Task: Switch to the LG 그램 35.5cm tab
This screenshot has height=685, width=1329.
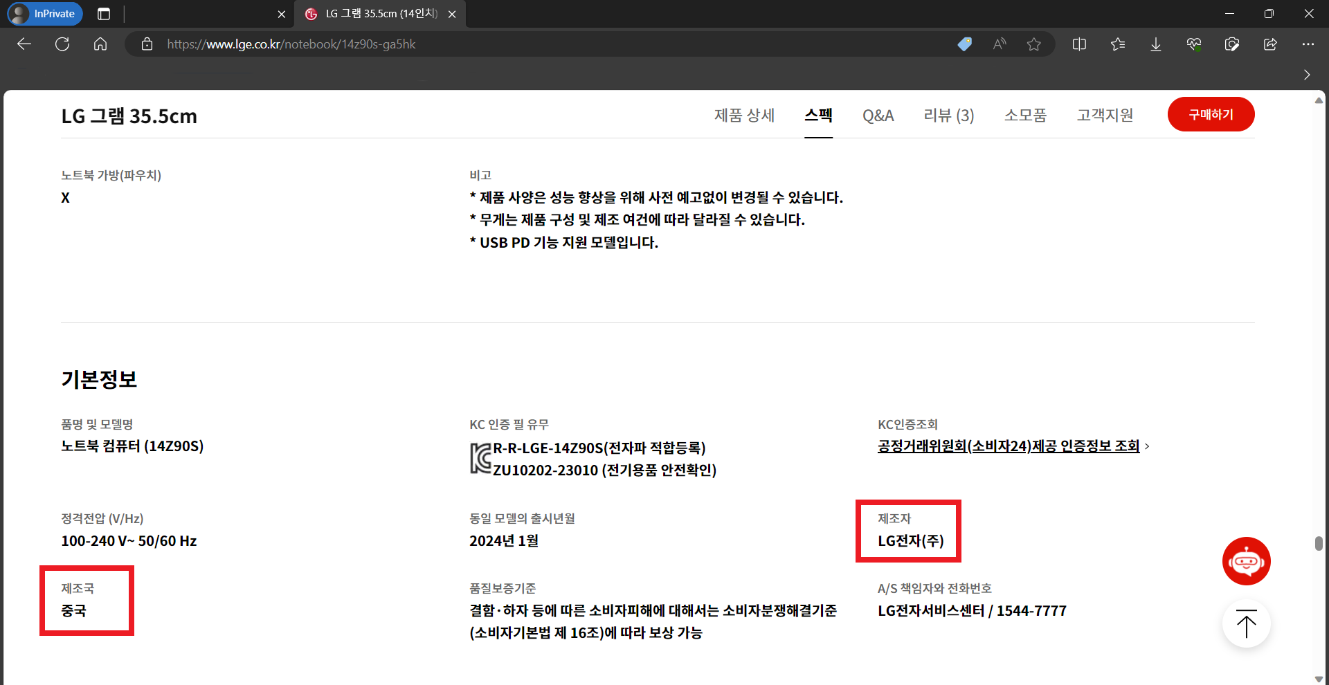Action: click(380, 14)
